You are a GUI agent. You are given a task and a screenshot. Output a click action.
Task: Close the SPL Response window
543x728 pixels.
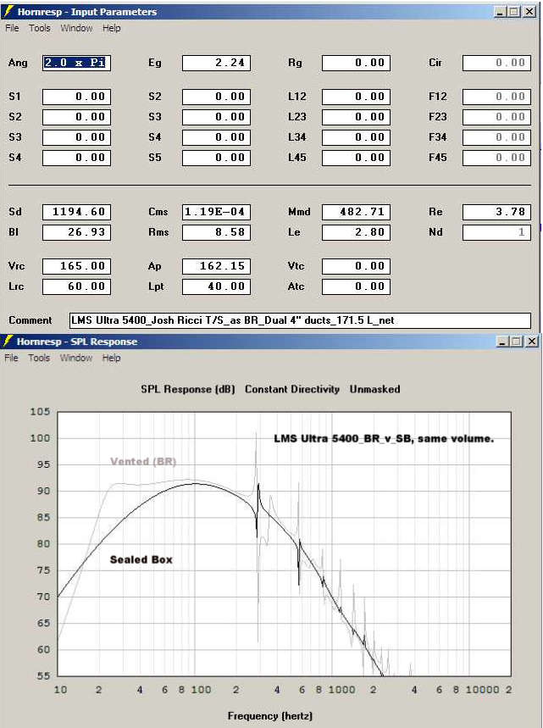coord(532,342)
